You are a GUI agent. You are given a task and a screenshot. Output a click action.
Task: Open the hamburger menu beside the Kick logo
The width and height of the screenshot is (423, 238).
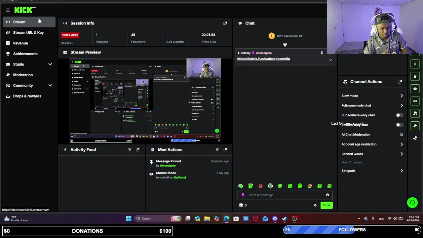point(8,10)
